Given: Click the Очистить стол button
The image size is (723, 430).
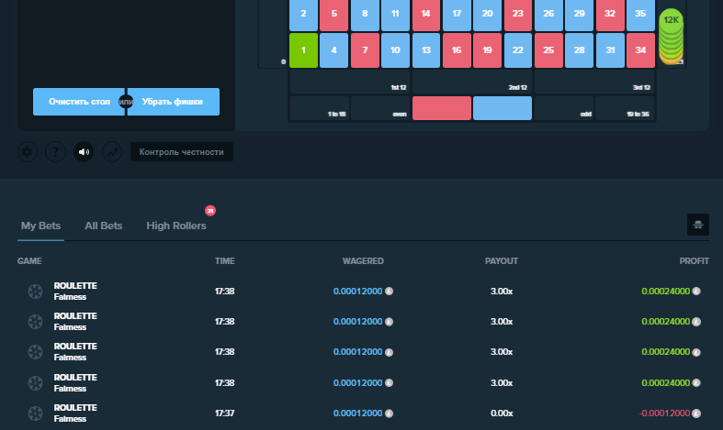Looking at the screenshot, I should [x=79, y=102].
